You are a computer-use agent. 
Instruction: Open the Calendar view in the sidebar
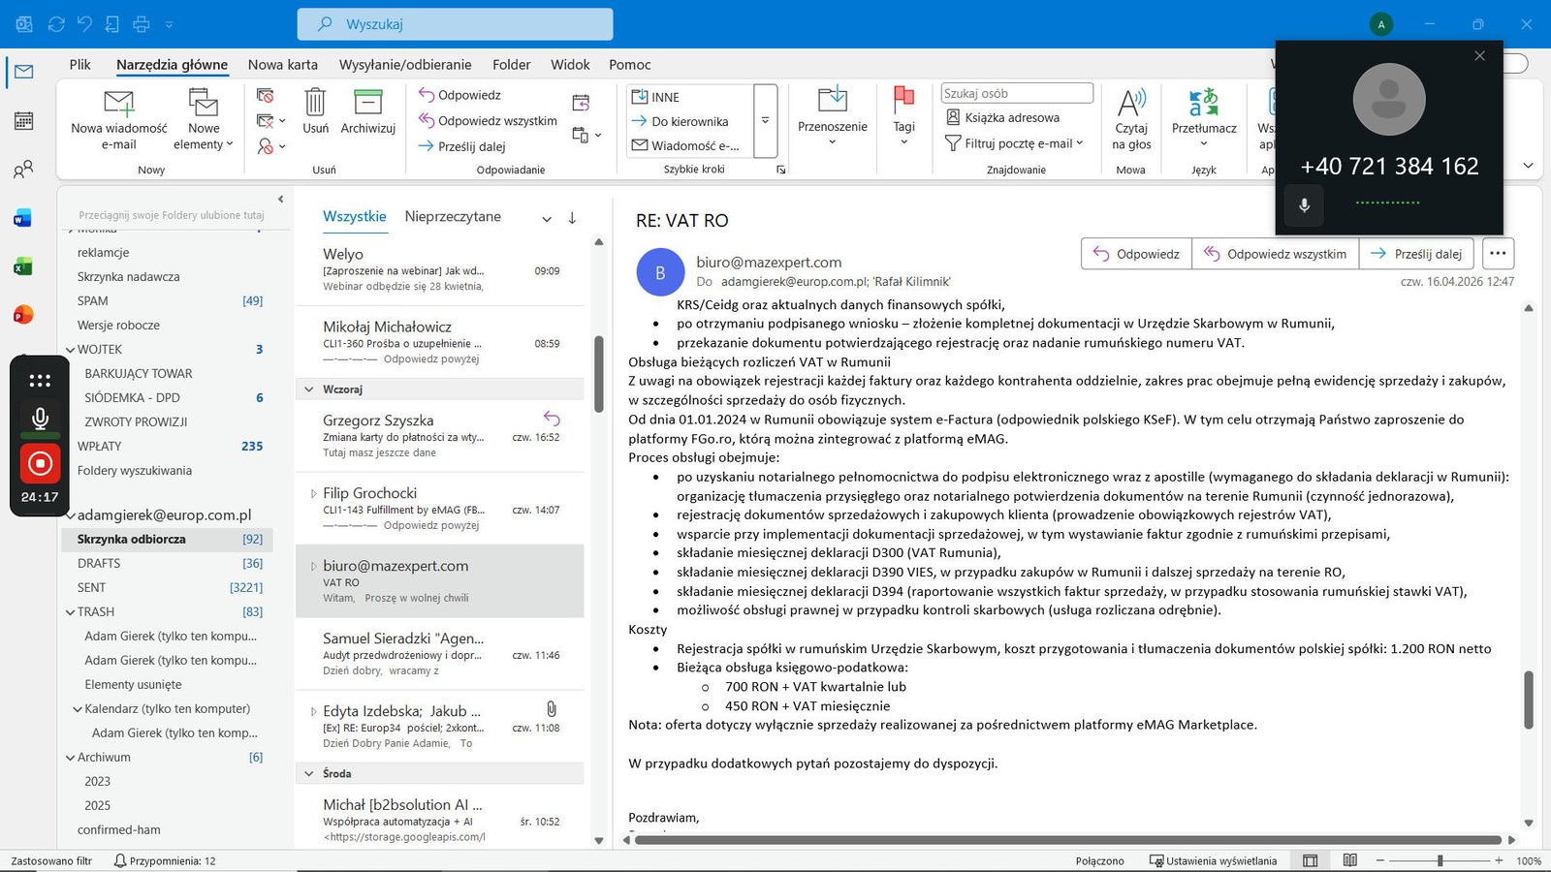[x=24, y=121]
